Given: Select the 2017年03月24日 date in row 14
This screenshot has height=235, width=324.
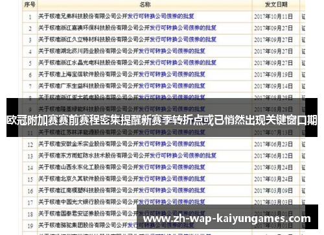Looking at the screenshot, I should 273,167.
